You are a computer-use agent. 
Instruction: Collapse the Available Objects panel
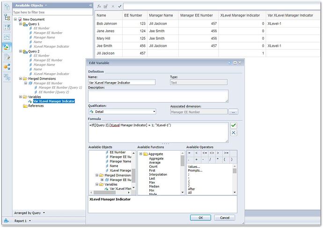pos(90,5)
